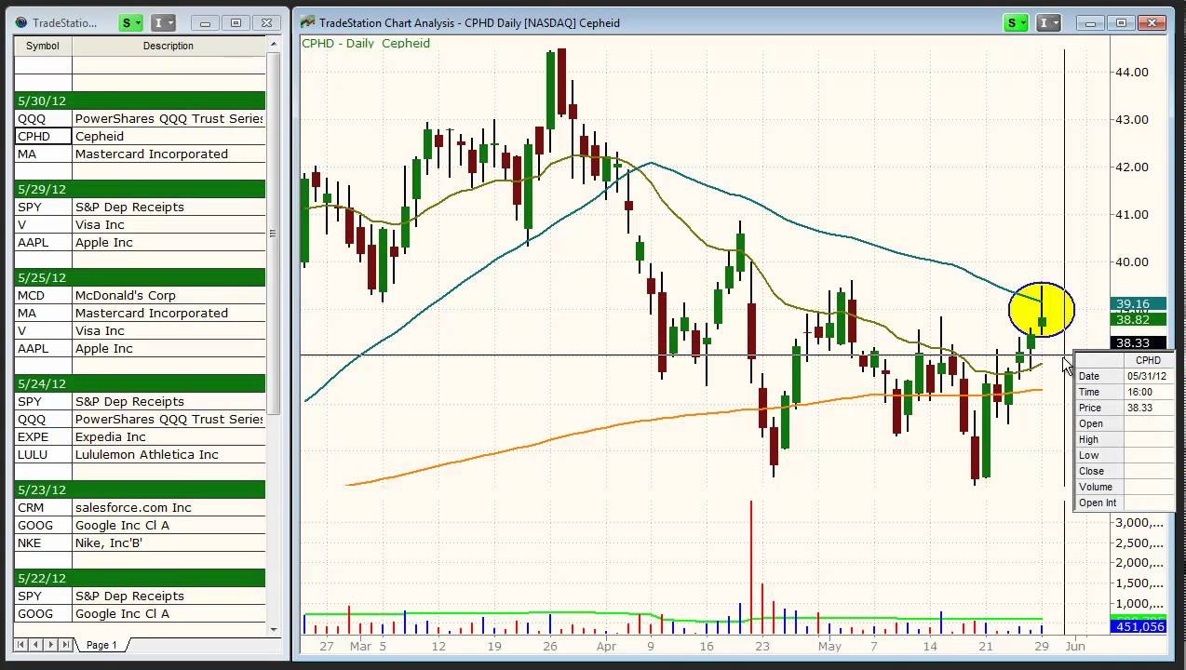This screenshot has width=1186, height=670.
Task: Select McDonald's Corp description
Action: (x=168, y=295)
